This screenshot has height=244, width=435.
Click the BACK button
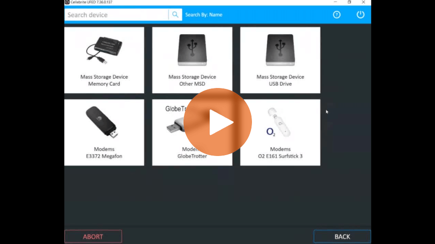pos(342,236)
